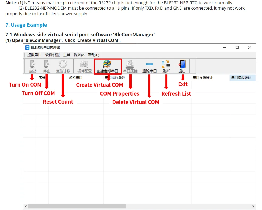Refresh the list with the 刷新 icon
262x210 pixels.
click(166, 67)
